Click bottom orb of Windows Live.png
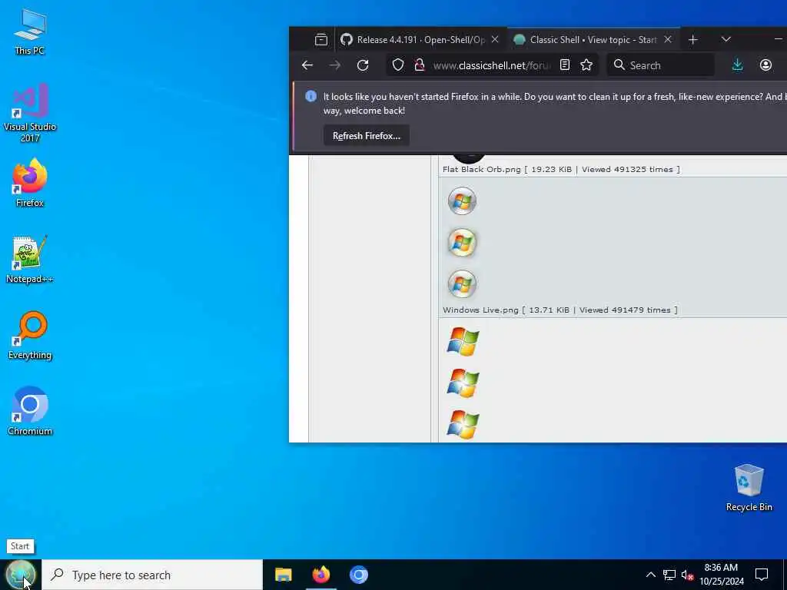Screen dimensions: 787x590 [x=462, y=284]
